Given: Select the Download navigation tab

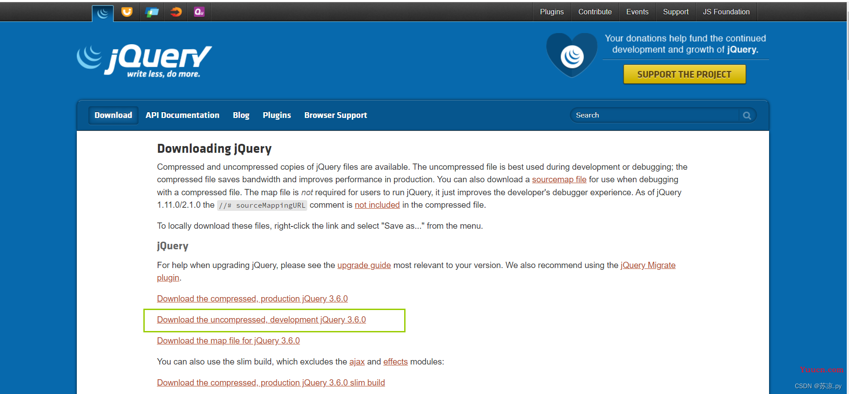Looking at the screenshot, I should 113,115.
